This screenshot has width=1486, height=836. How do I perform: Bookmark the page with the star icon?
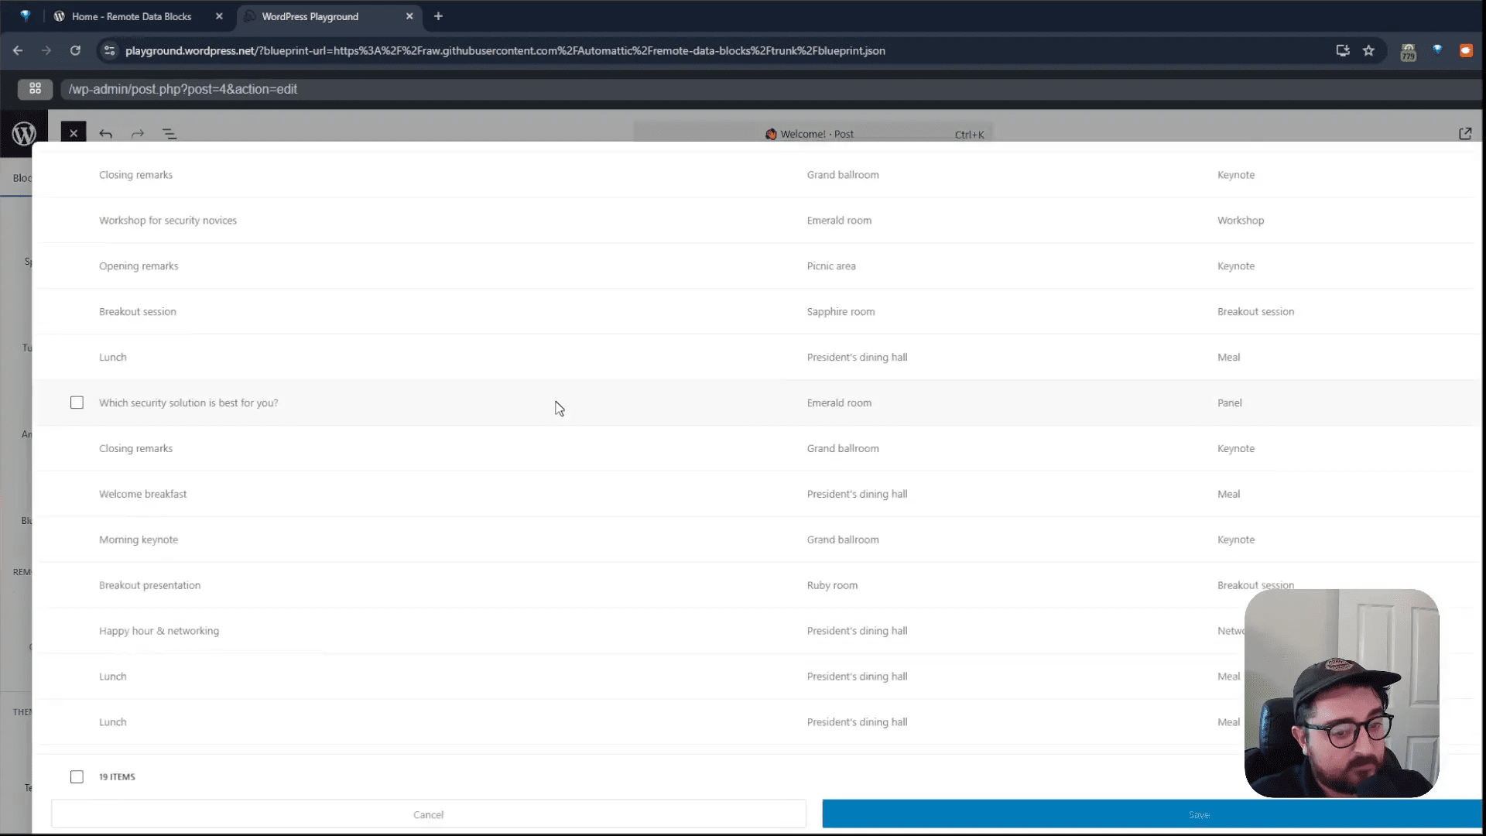1368,50
